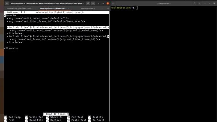This screenshot has width=217, height=122.
Task: Maximize the left ubuntu@ubuntu terminal window
Action: (x=103, y=3)
